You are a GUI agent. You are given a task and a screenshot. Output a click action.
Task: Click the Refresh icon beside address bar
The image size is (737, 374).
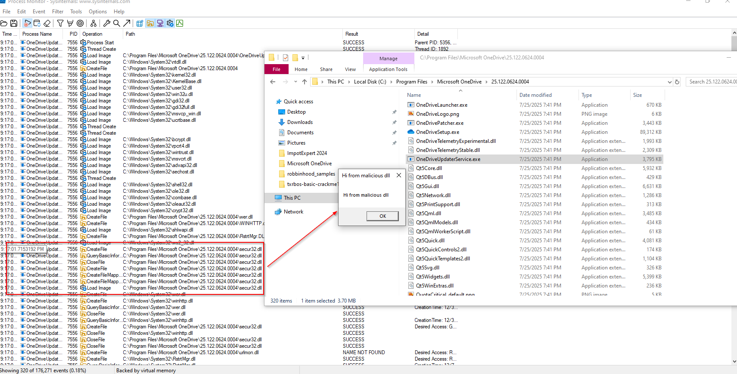[x=677, y=82]
